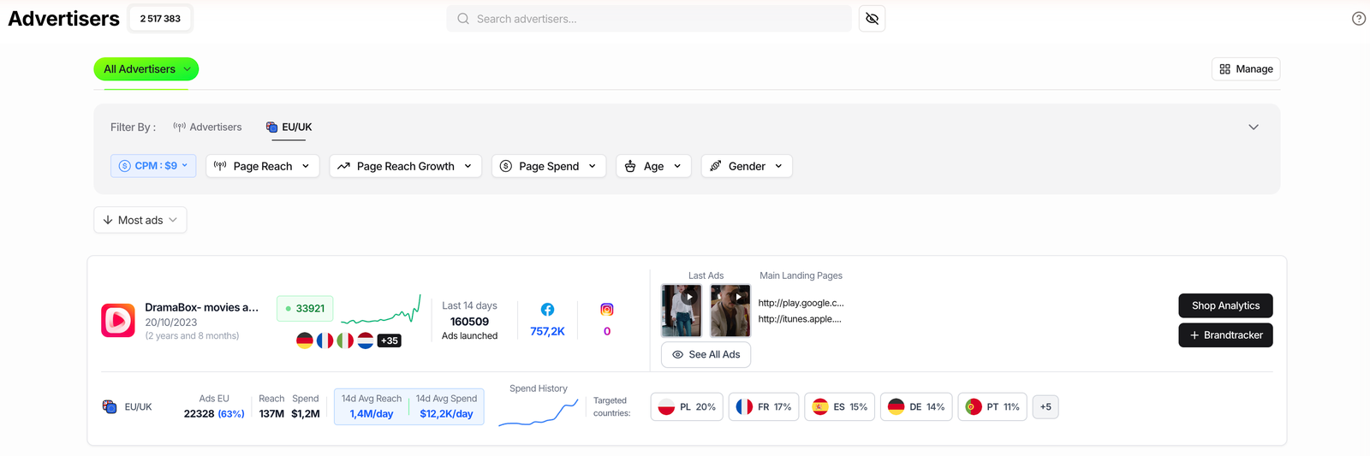1370x456 pixels.
Task: Click the 1,4M/day 14d Avg Reach
Action: coord(372,414)
